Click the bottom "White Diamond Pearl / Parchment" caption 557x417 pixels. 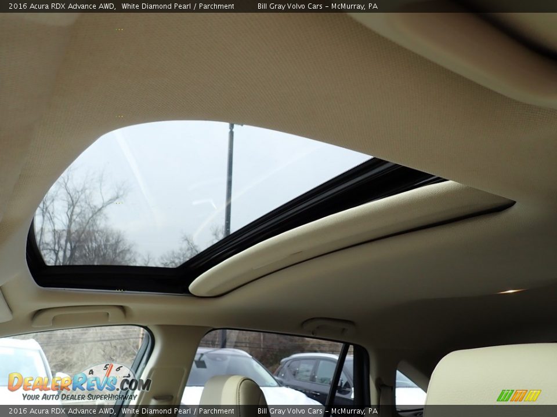tap(178, 411)
